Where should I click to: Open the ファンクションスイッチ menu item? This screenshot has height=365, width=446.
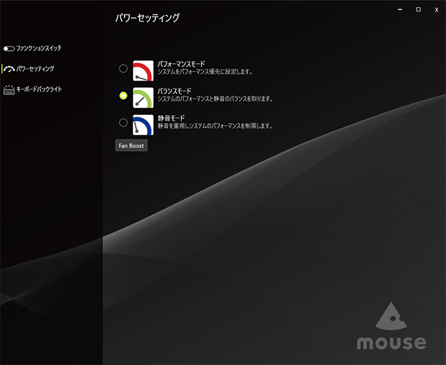click(x=39, y=49)
